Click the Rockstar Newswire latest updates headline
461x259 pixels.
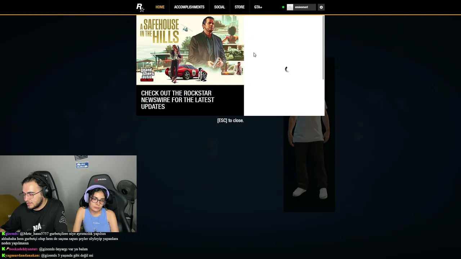(x=178, y=100)
